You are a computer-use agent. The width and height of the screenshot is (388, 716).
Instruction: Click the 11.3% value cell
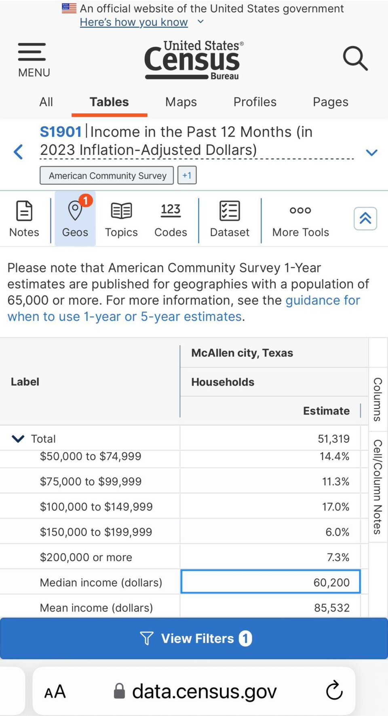[270, 482]
